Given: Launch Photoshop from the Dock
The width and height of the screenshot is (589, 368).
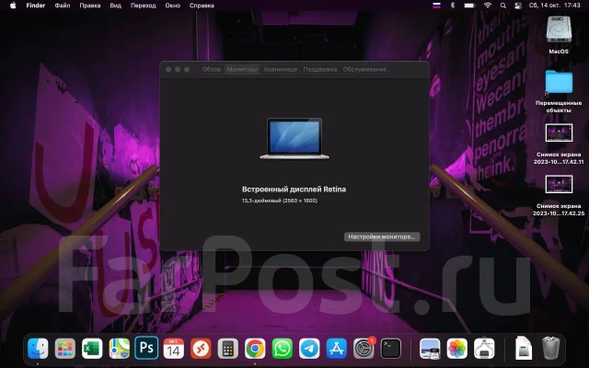Looking at the screenshot, I should [146, 349].
